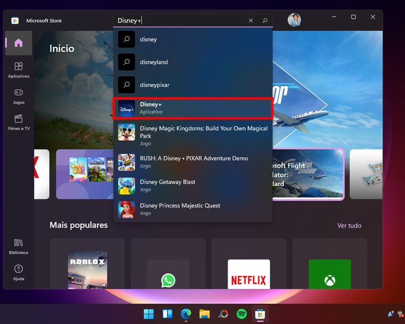The height and width of the screenshot is (324, 405).
Task: Open File Explorer from taskbar
Action: point(204,314)
